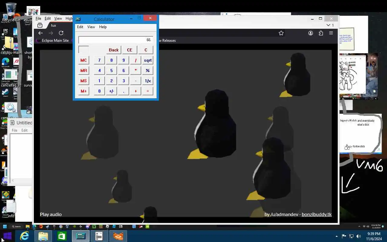Select the tux browser tab
Image resolution: width=387 pixels, height=242 pixels.
pos(54,25)
